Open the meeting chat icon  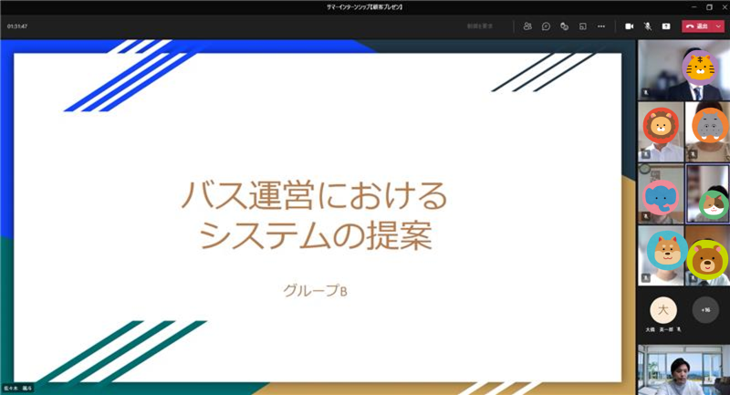546,26
